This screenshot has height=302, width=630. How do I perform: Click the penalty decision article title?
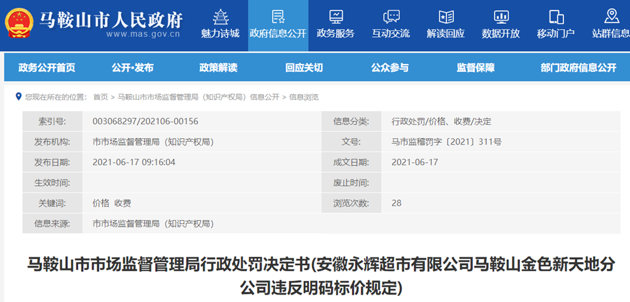(x=321, y=276)
